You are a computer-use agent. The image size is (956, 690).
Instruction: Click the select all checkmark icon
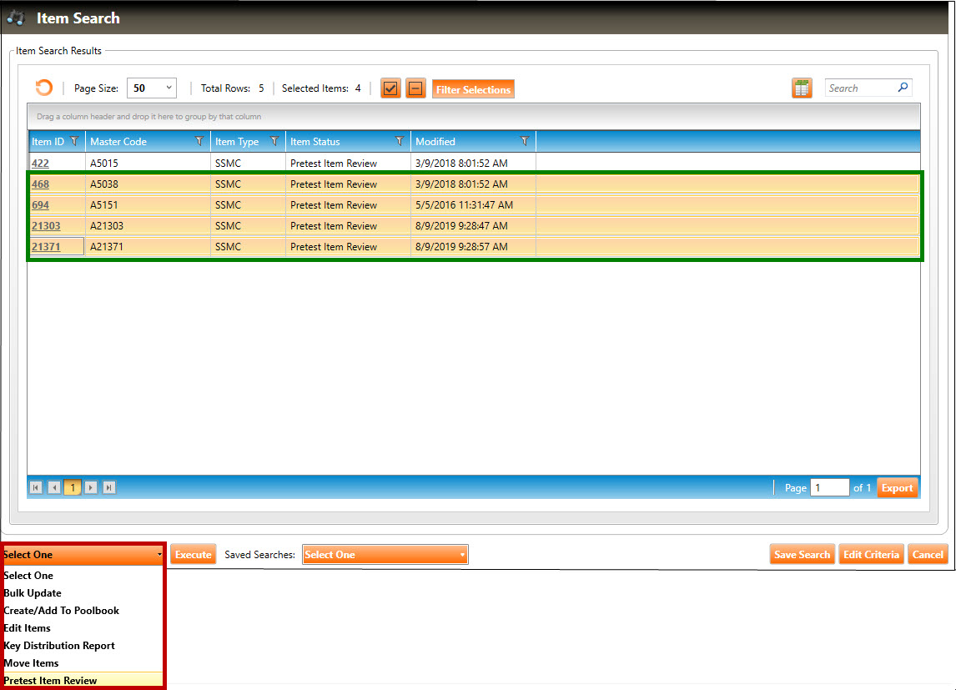(x=390, y=88)
